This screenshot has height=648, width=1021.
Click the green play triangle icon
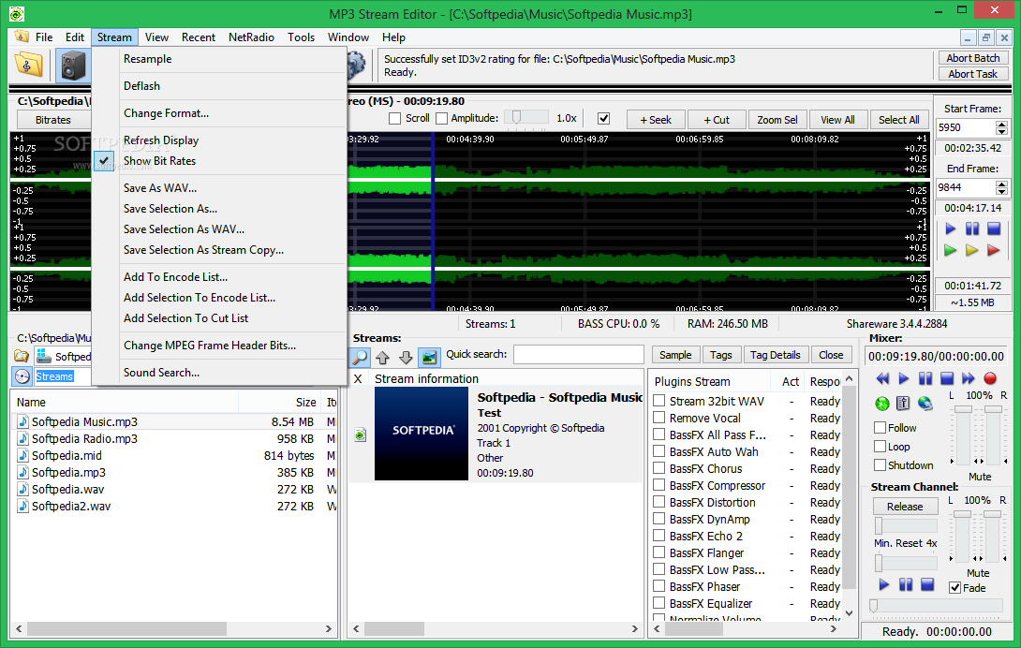pos(950,250)
